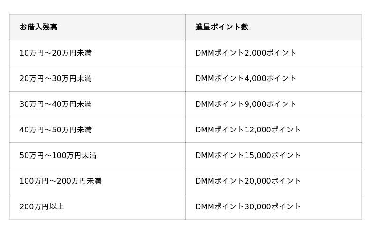
Task: Select the DMMポイント15,000ポイント cell
Action: 248,155
